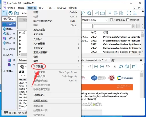Viewport: 146px width, 117px height.
Task: Zoom in the PDF with plus icon
Action: point(102,66)
